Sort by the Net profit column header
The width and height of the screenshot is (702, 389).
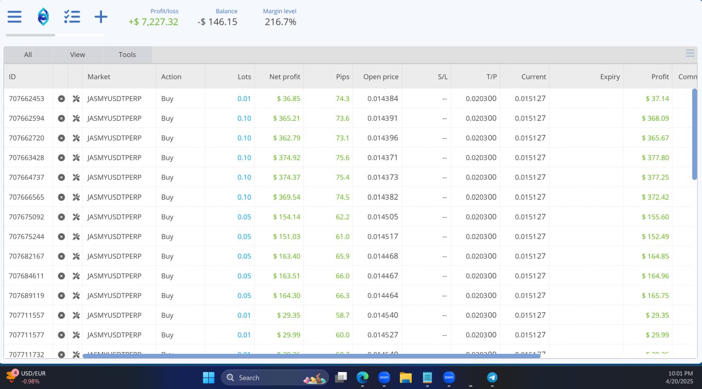click(x=279, y=77)
